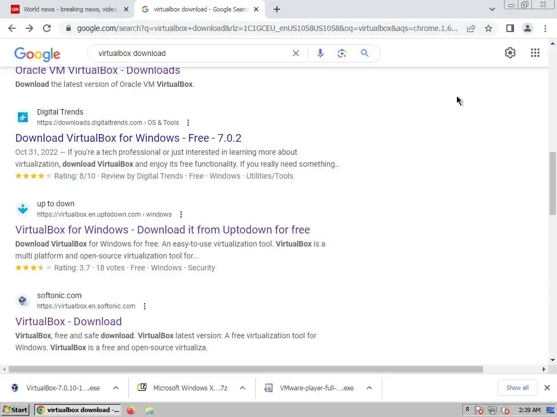Show all downloads
Viewport: 557px width, 417px height.
(517, 388)
